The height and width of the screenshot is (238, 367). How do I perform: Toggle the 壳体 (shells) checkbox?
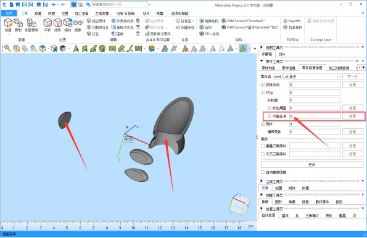(263, 124)
